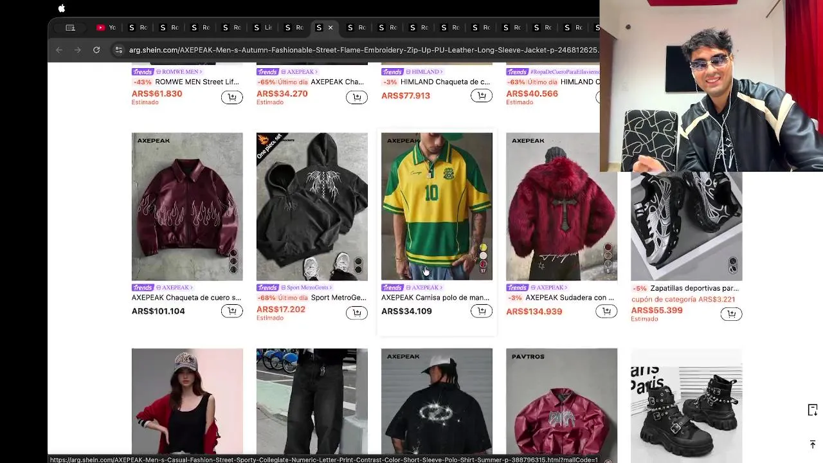Select the yellow color swatch on the polo shirt
Viewport: 823px width, 463px height.
[483, 248]
